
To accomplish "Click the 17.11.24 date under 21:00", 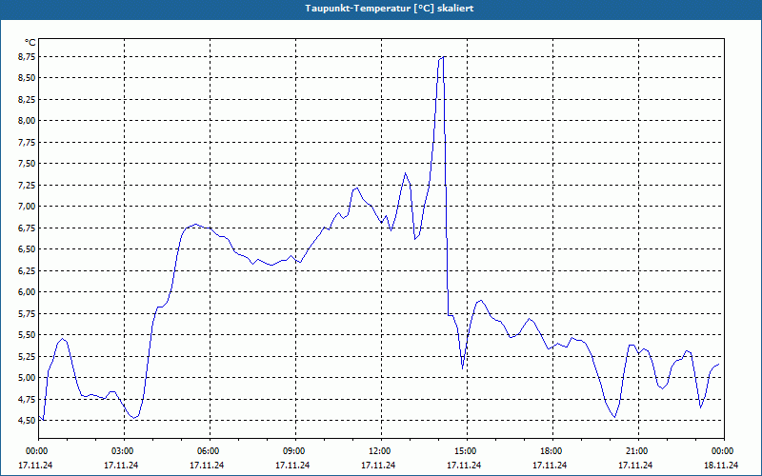I will [x=635, y=465].
